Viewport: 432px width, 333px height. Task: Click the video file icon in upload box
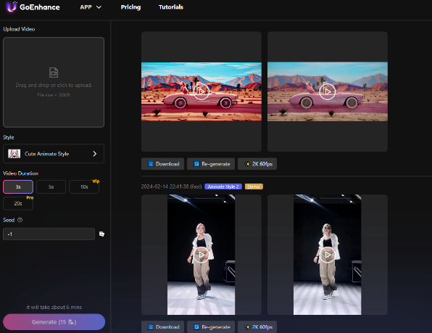54,73
